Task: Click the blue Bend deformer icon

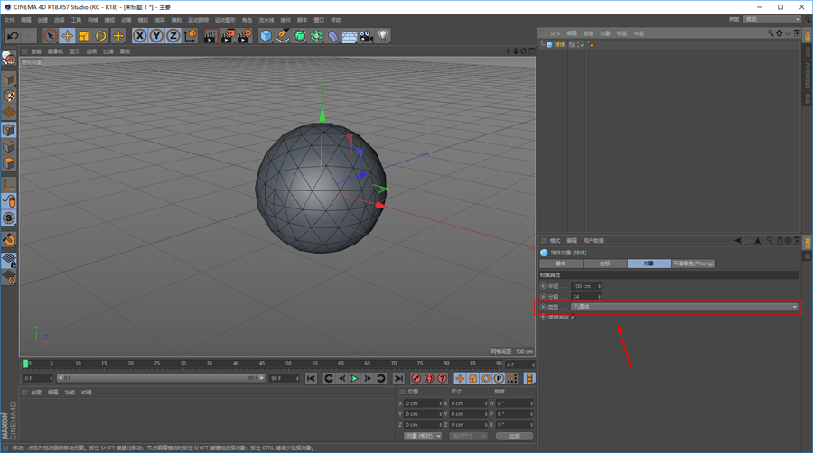Action: [332, 36]
